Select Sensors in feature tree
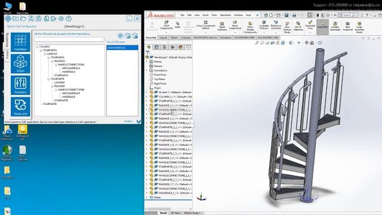This screenshot has width=382, height=215. click(158, 66)
